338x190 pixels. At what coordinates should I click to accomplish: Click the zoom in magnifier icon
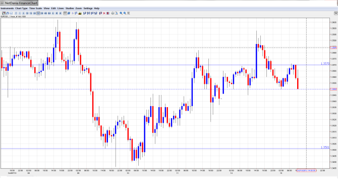121,13
